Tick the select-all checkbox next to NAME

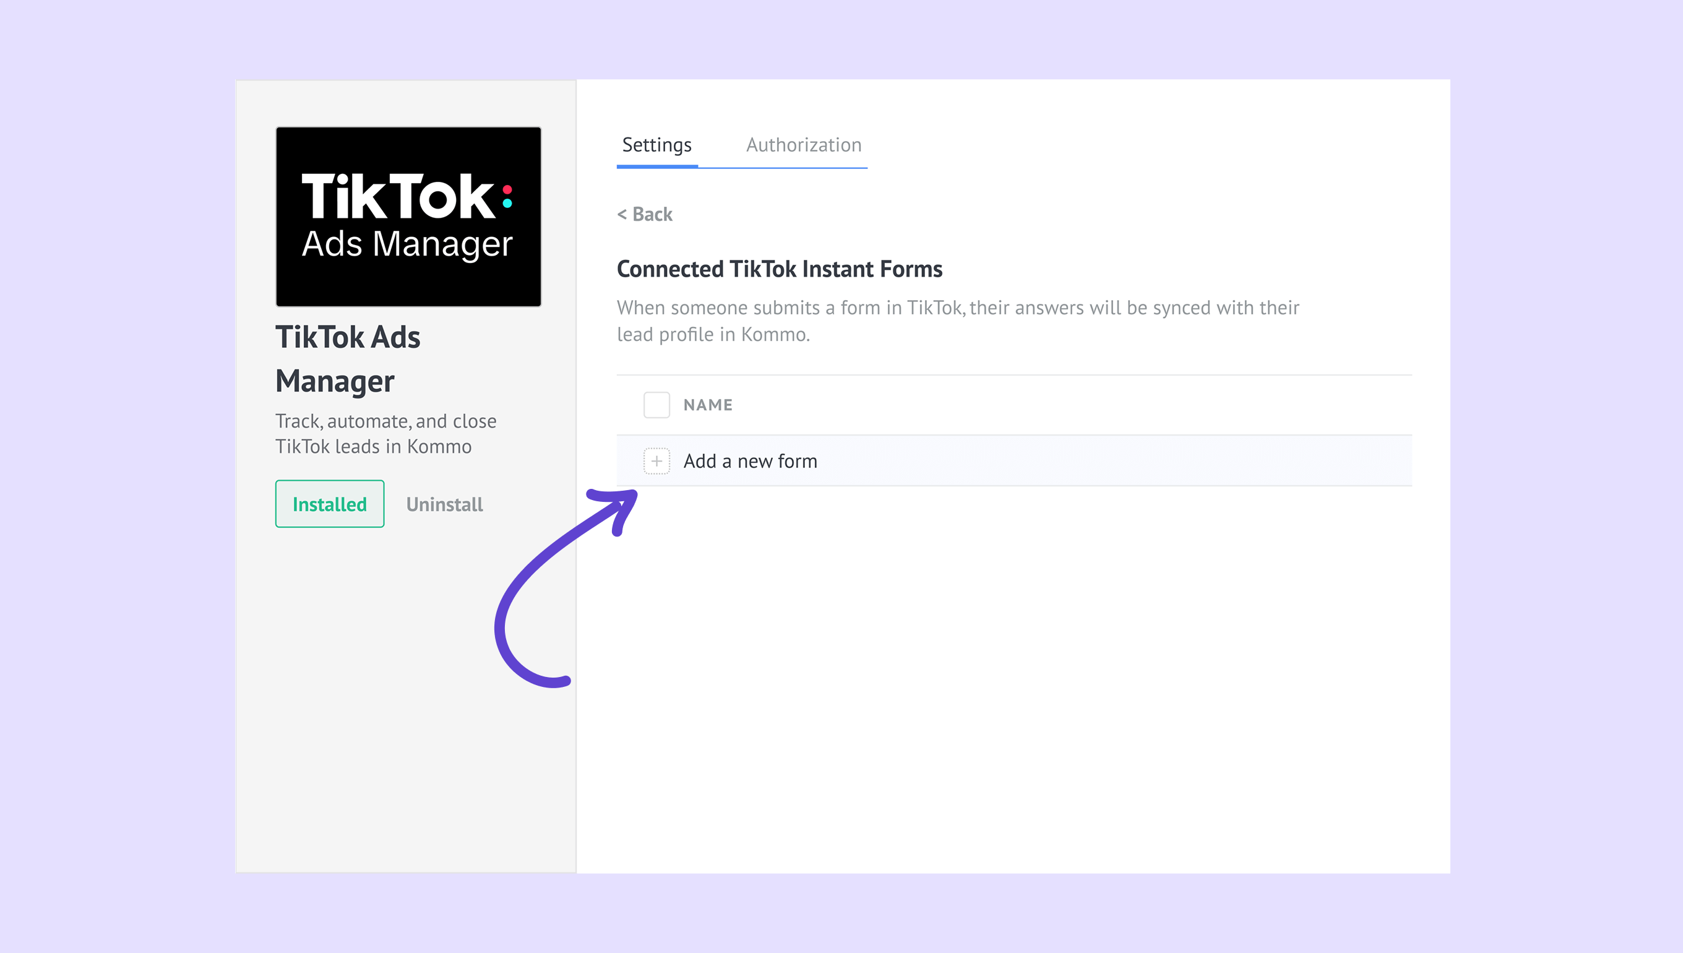click(656, 405)
